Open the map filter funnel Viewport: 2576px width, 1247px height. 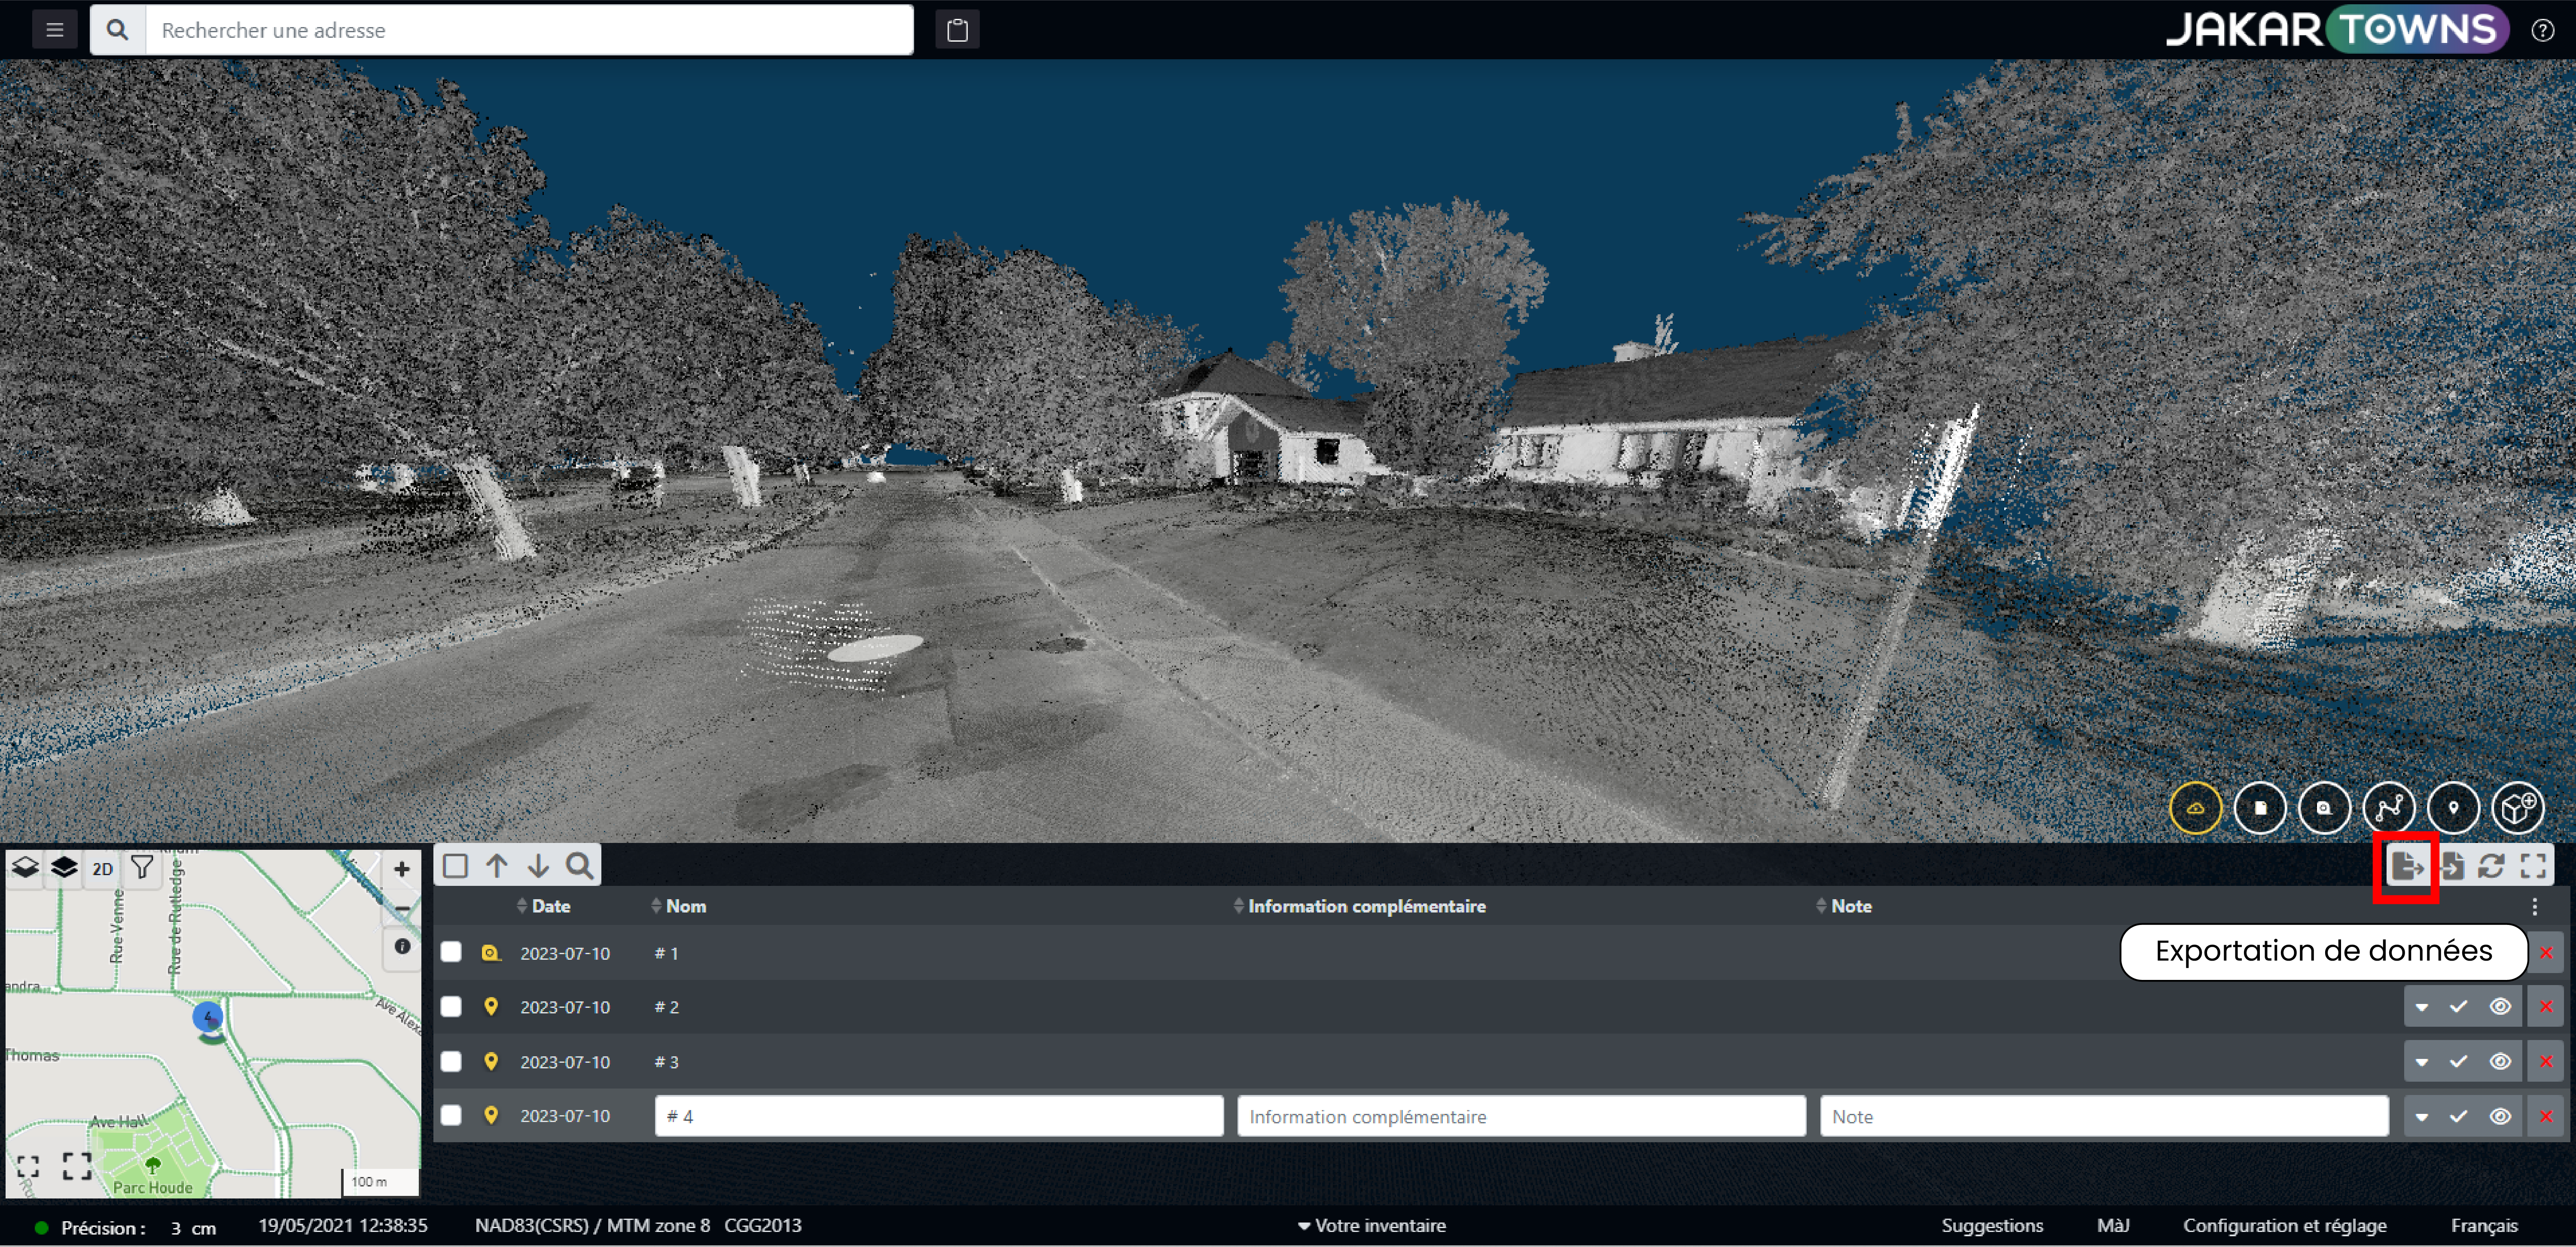pos(142,867)
